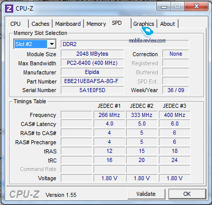212x205 pixels.
Task: Select the 2048 MBytes module size value
Action: click(x=92, y=54)
